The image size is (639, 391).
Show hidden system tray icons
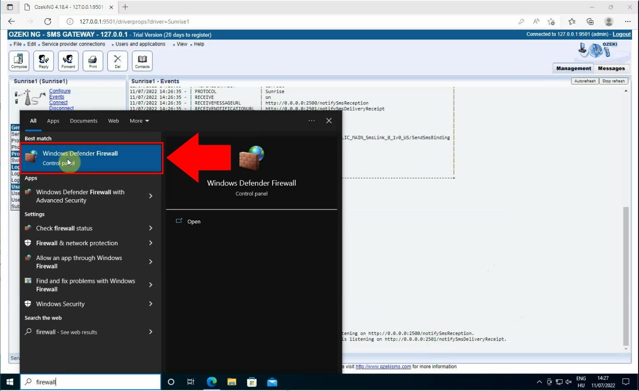coord(539,382)
